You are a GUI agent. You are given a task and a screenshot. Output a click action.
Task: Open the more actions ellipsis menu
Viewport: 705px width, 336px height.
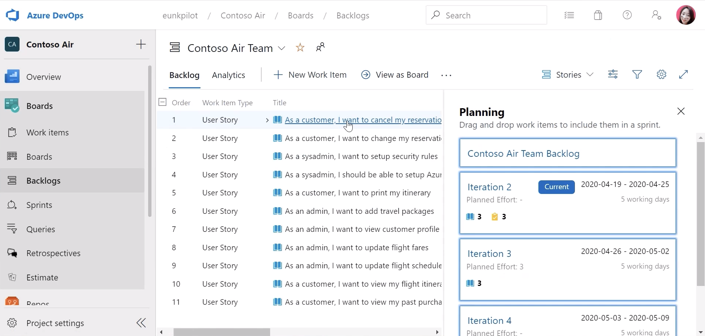[446, 75]
